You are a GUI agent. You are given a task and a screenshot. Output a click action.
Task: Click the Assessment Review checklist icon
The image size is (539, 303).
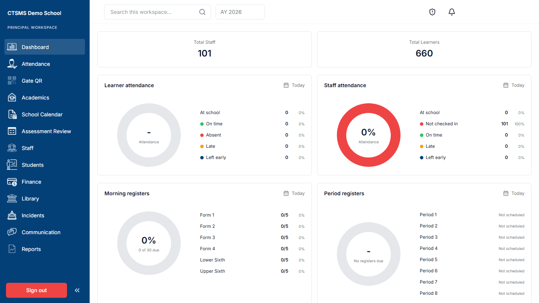(12, 131)
